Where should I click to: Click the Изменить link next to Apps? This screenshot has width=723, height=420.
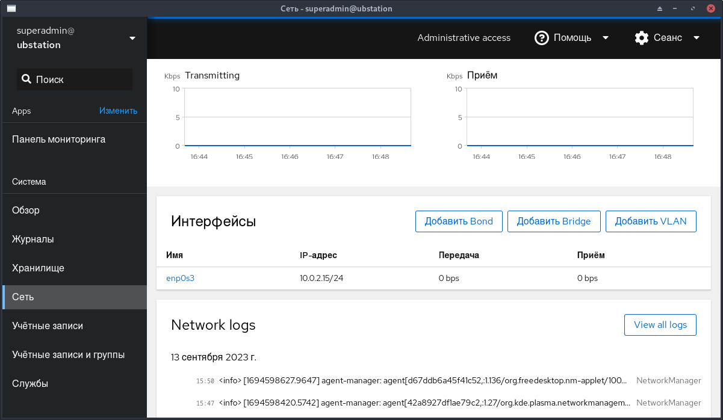[x=118, y=111]
